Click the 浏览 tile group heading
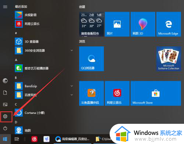This screenshot has width=184, height=144. pyautogui.click(x=82, y=42)
